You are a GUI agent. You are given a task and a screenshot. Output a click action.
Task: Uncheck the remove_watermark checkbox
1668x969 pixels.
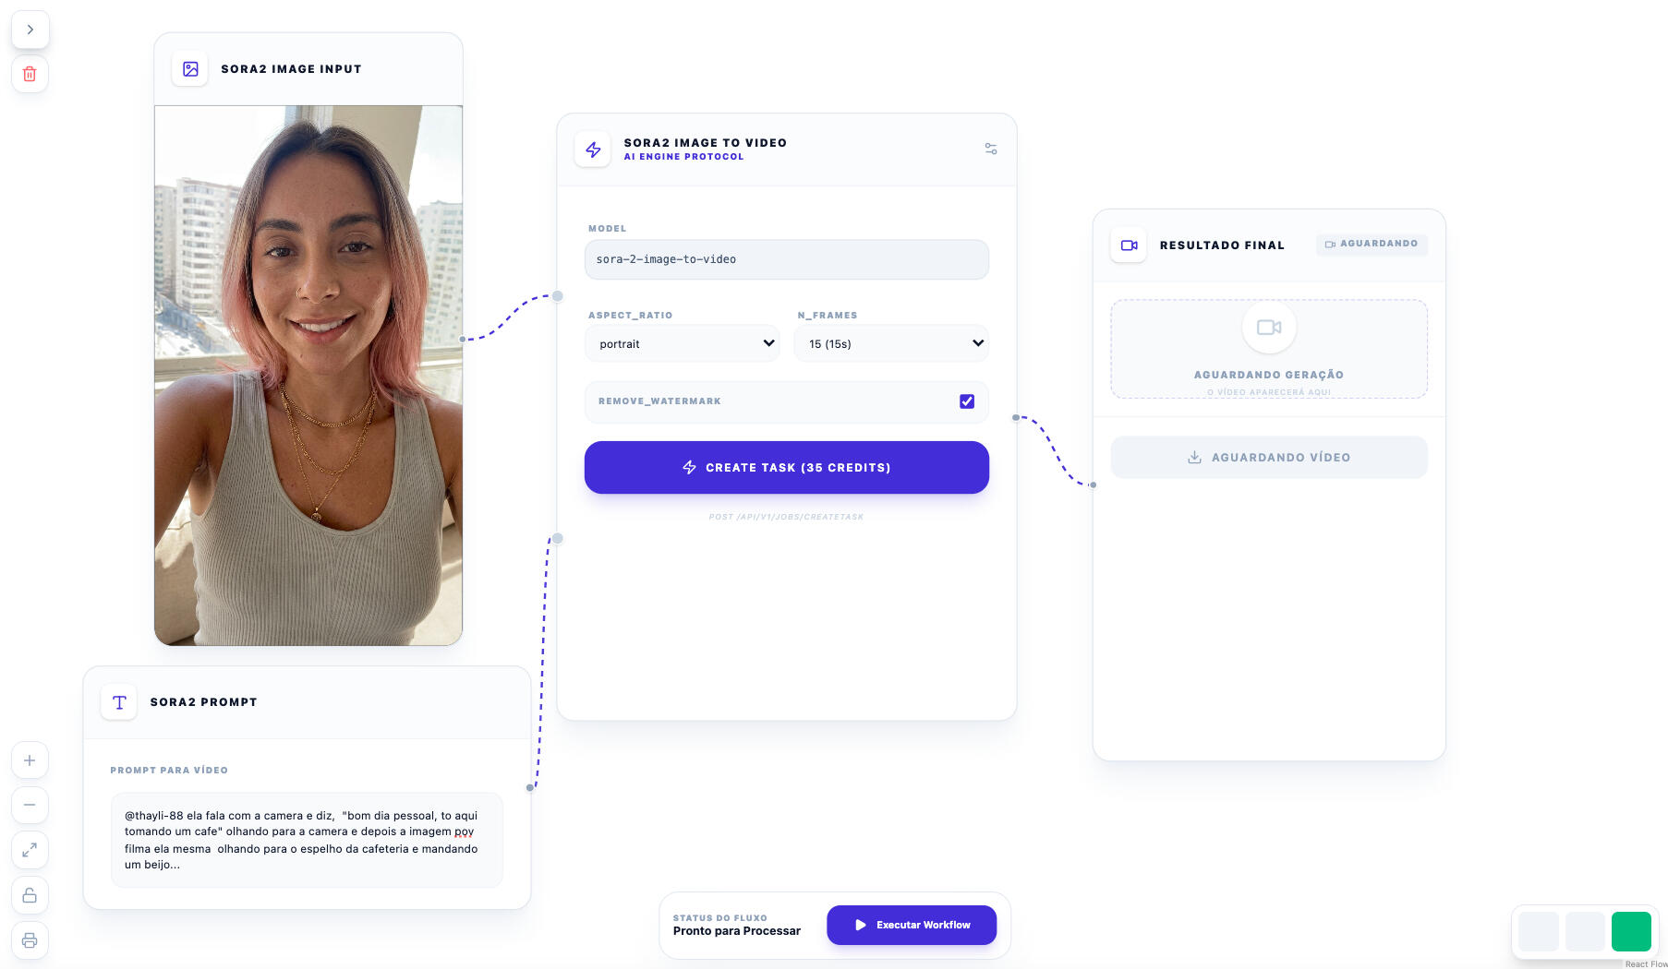[x=967, y=401]
